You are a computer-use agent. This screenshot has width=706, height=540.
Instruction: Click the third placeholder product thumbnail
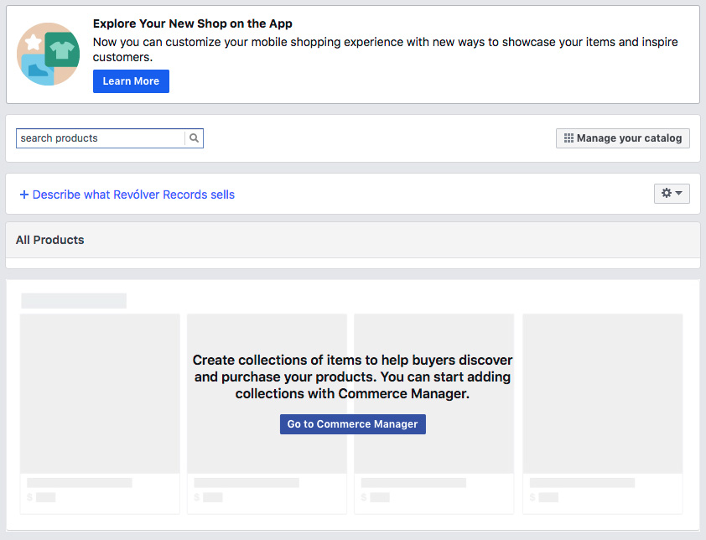click(434, 393)
